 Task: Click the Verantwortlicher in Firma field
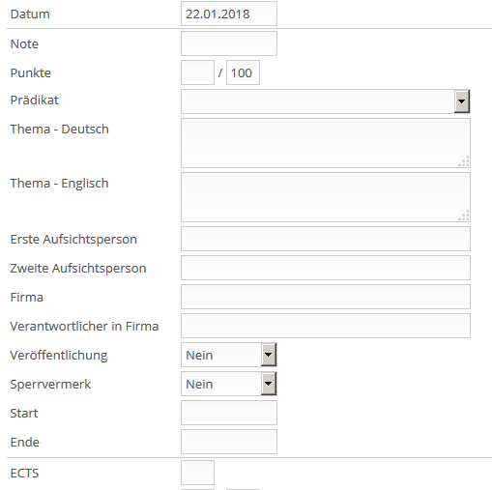click(x=326, y=326)
